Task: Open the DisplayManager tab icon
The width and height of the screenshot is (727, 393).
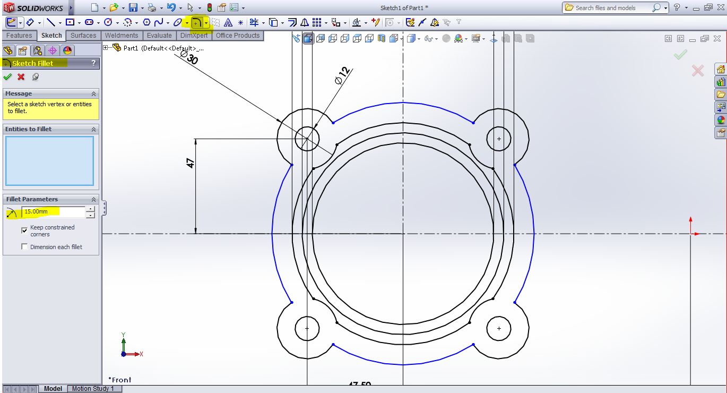Action: pos(67,50)
